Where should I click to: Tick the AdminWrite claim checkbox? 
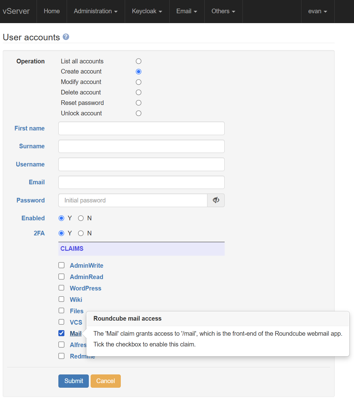coord(61,265)
